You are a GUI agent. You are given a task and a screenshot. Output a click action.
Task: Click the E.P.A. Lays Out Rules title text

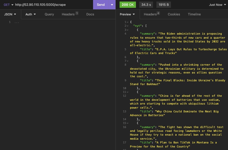[178, 51]
